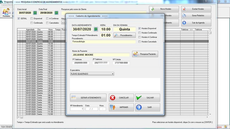Open the Procedimentos search button
Viewport: 230px width, 129px height.
[x=124, y=35]
